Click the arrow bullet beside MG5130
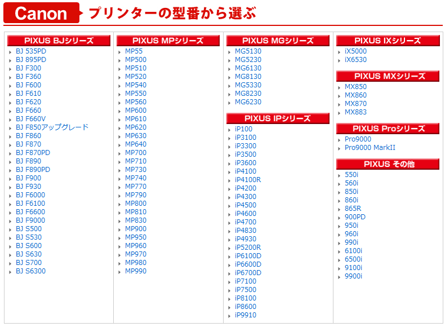Viewport: 445px width, 327px height. (x=229, y=52)
